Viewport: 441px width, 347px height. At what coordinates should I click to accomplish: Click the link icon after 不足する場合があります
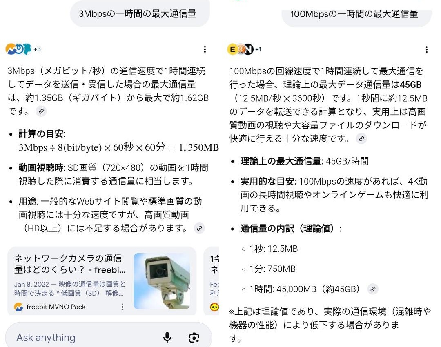point(199,228)
